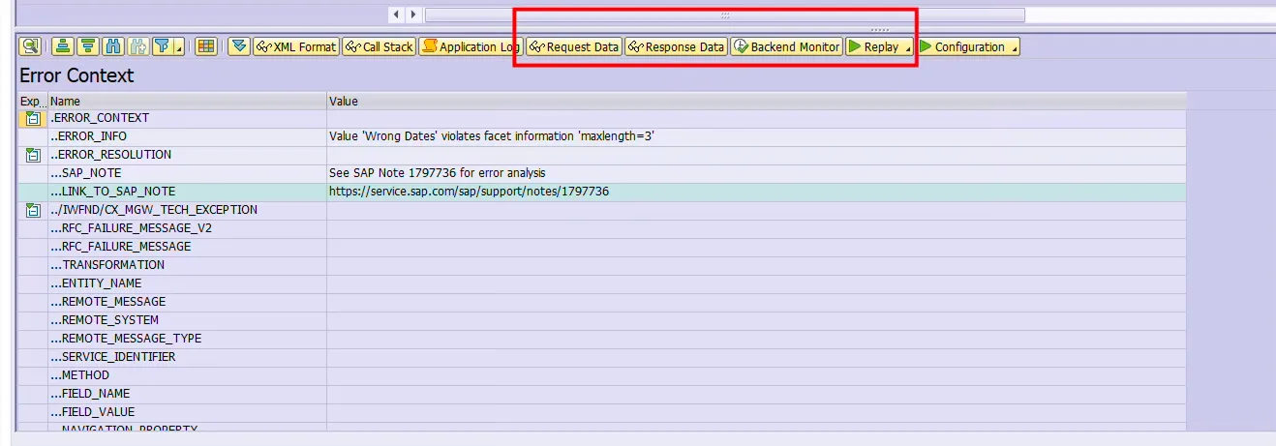Click the Details magnifier icon in toolbar
This screenshot has height=446, width=1276.
[x=30, y=46]
